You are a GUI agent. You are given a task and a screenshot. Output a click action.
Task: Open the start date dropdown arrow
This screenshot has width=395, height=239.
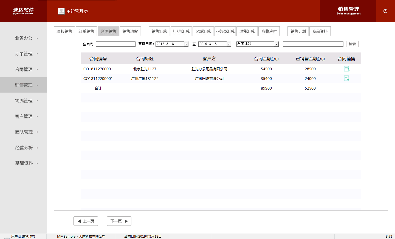[x=186, y=44]
